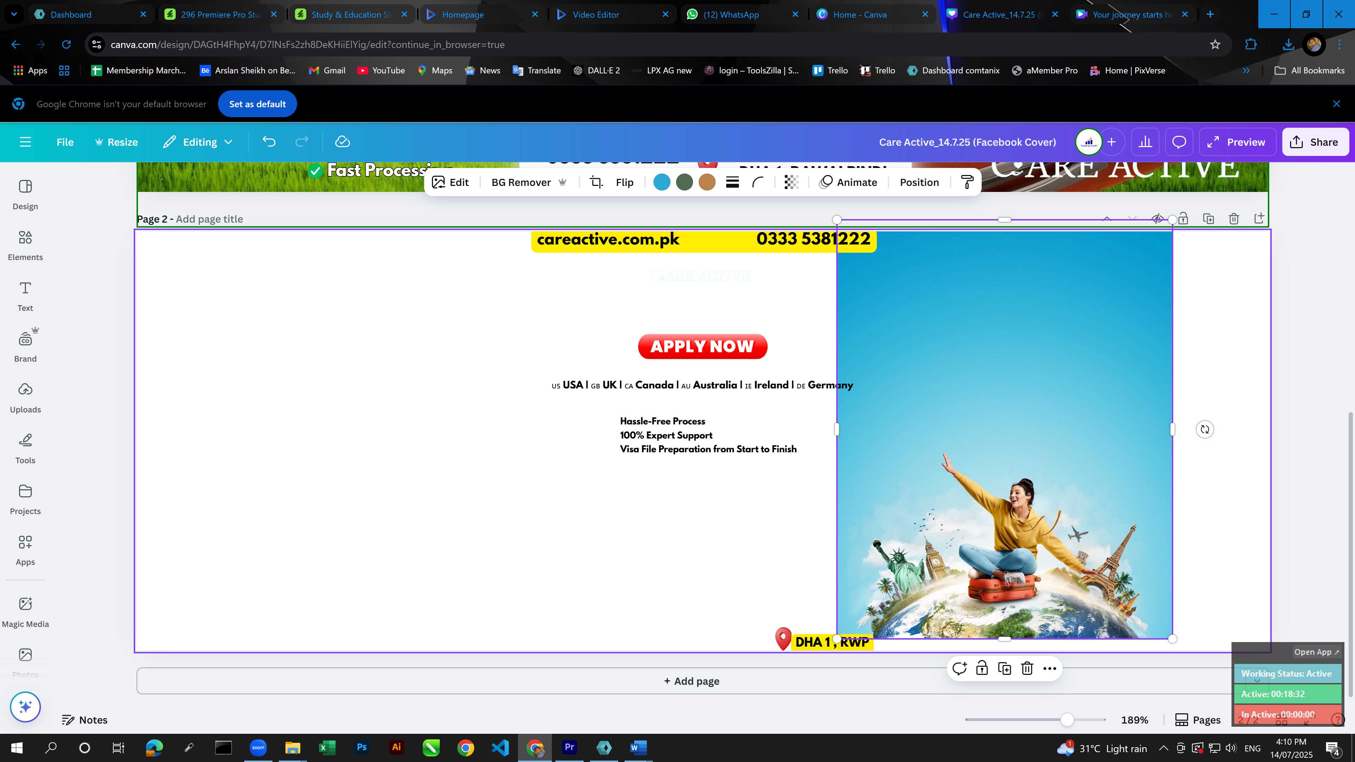Open the Animate option
This screenshot has height=762, width=1355.
848,182
